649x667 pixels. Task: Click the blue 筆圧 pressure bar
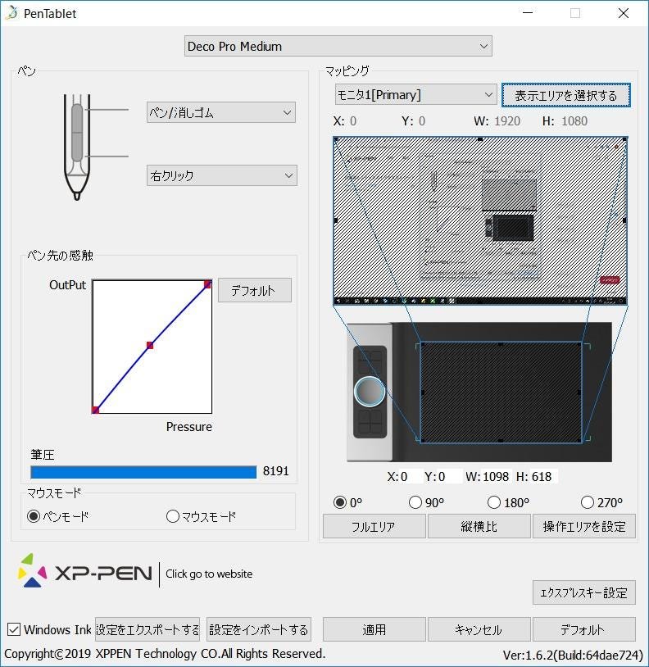(x=143, y=472)
